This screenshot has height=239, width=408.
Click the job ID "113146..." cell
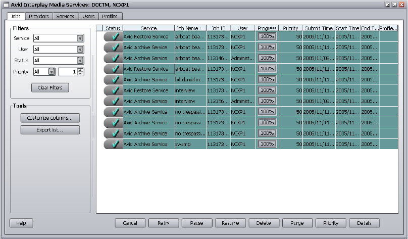218,58
